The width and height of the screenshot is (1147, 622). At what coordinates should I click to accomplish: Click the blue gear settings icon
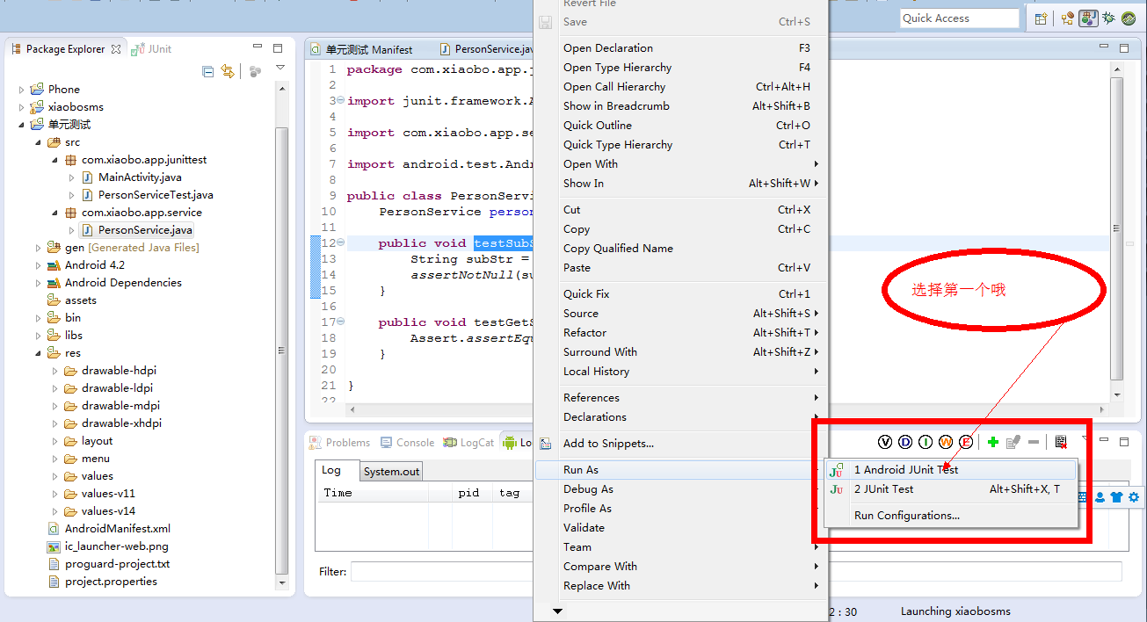(1134, 497)
